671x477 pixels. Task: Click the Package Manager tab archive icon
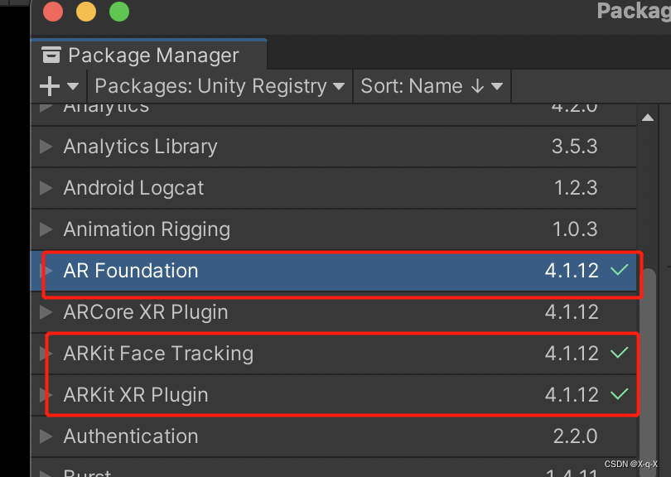click(51, 55)
